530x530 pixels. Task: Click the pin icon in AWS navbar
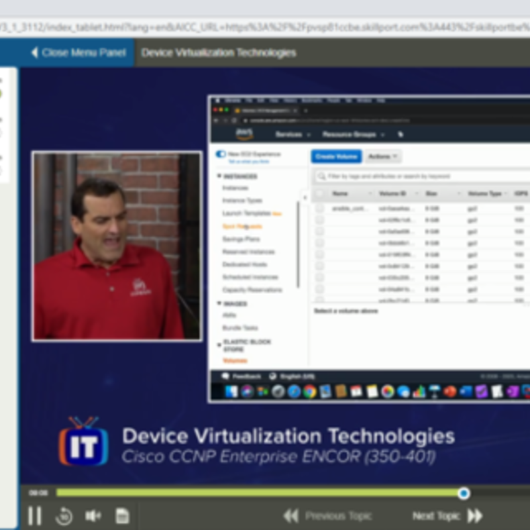[401, 134]
